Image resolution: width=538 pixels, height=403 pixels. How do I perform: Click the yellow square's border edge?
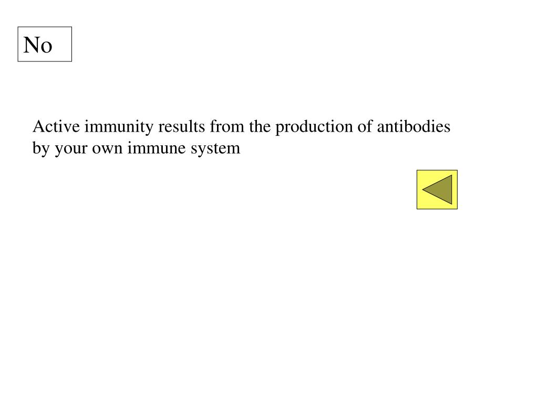[417, 189]
